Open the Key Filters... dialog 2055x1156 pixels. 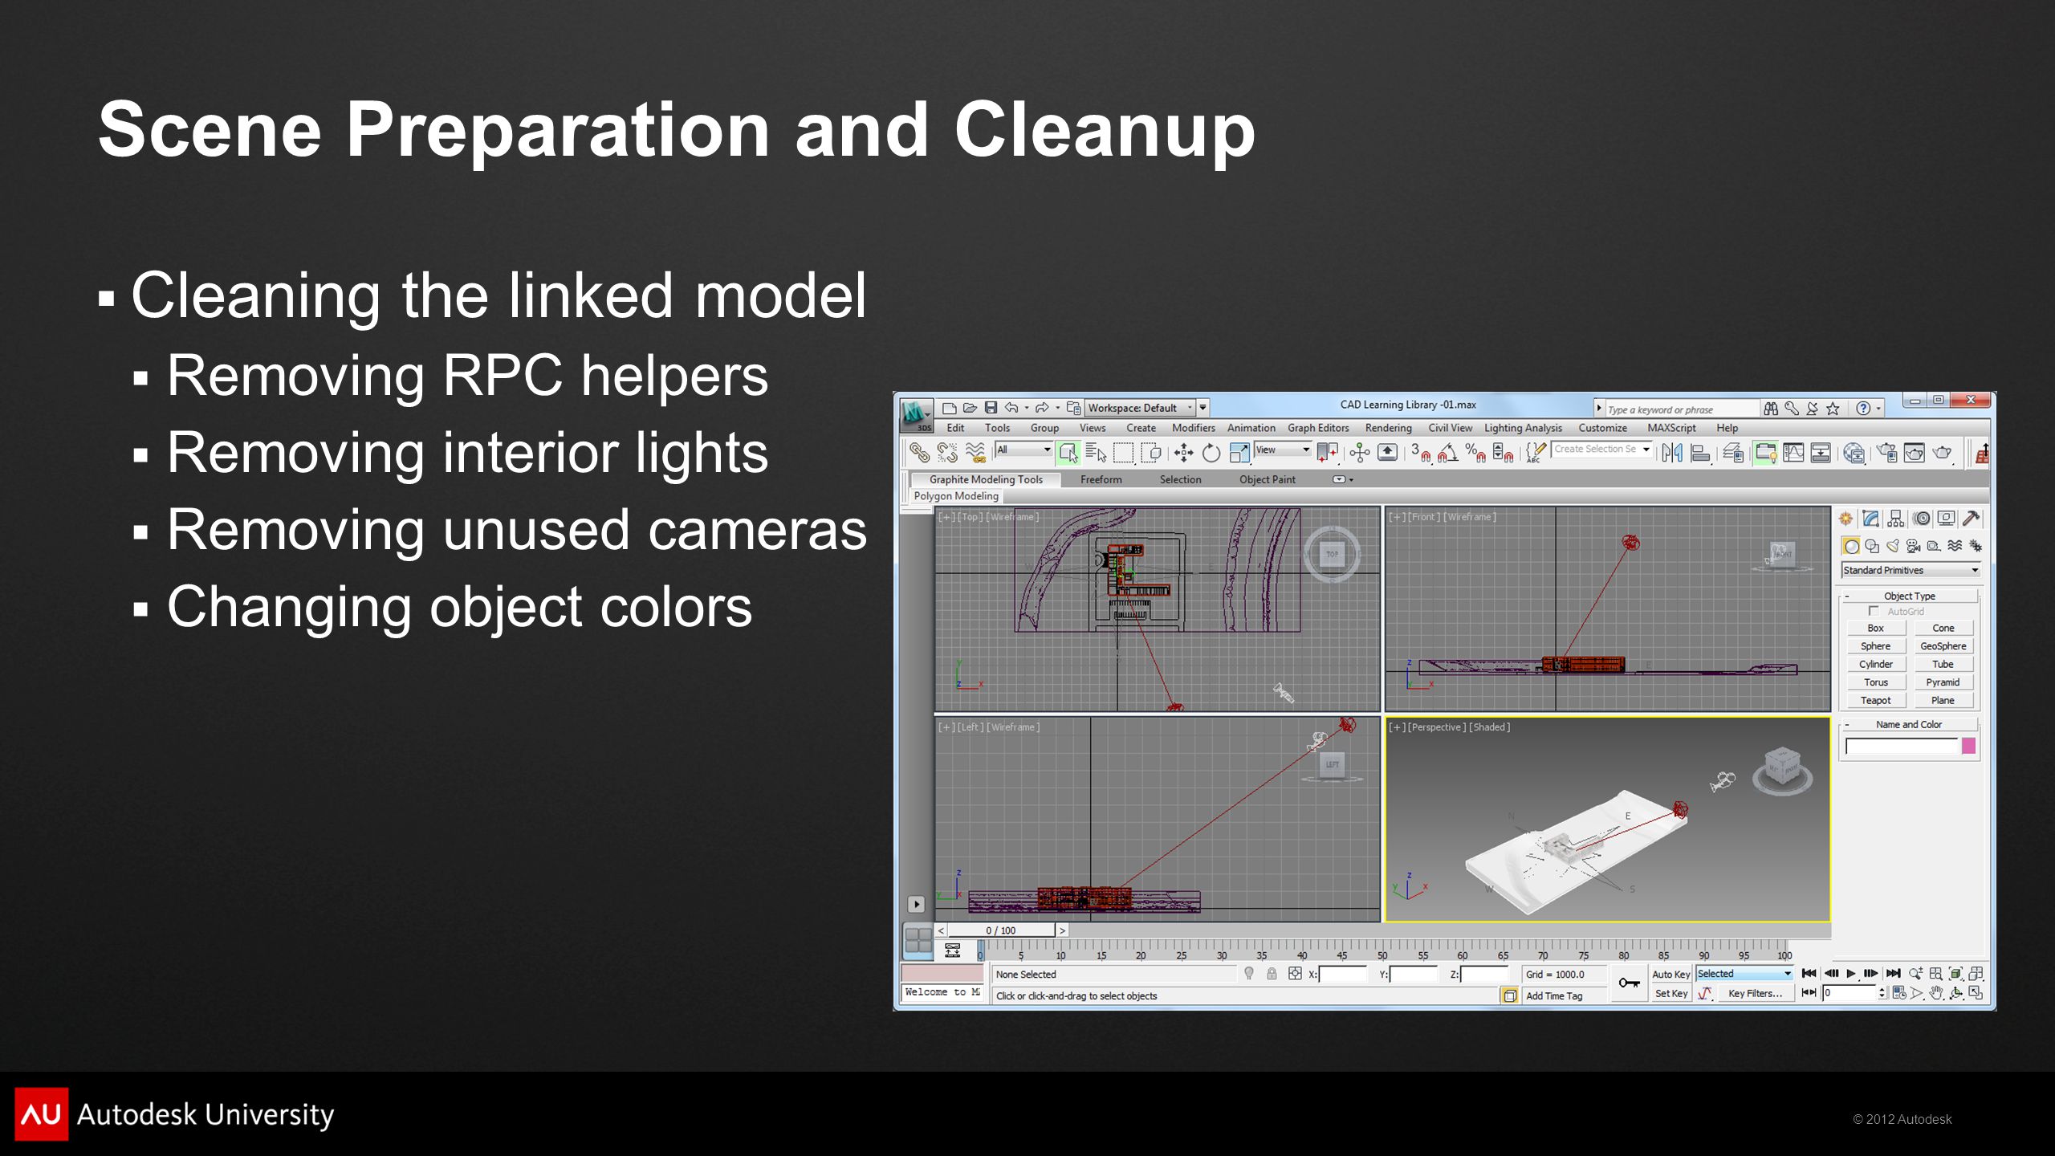pos(1755,994)
